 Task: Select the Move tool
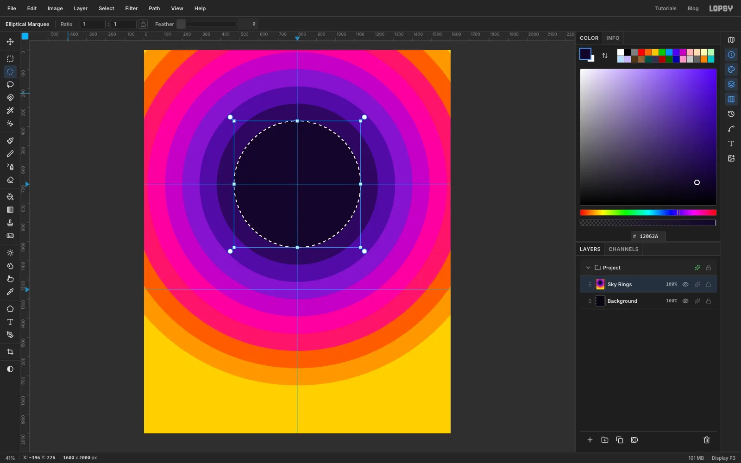[x=10, y=42]
